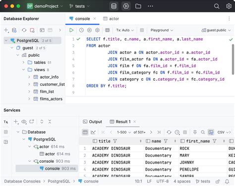This screenshot has height=186, width=235.
Task: Open UTF-8 encoding selector
Action: (x=163, y=182)
